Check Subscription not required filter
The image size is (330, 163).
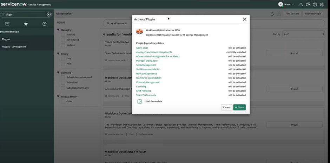pos(63,77)
